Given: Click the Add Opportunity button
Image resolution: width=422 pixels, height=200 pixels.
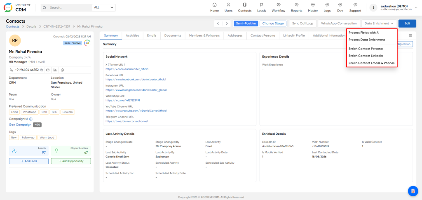Looking at the screenshot, I should [71, 161].
